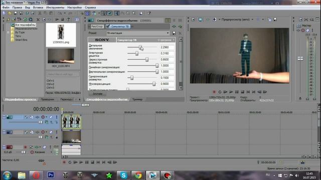
Task: Click Copy snapshot to clipboard icon in the preview
Action: coord(269,19)
